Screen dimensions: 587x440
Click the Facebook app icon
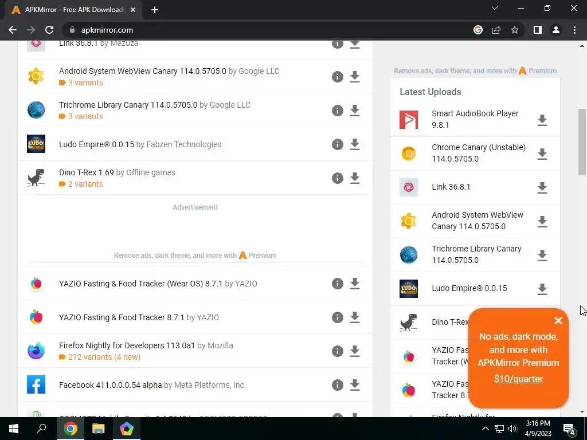(x=36, y=384)
